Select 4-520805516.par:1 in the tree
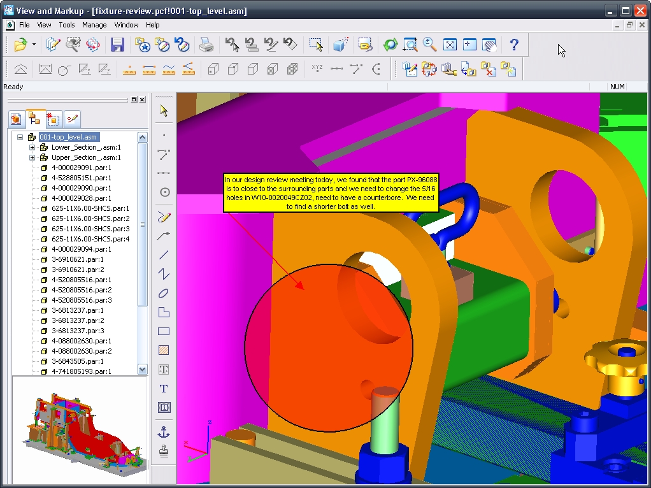 pyautogui.click(x=82, y=280)
